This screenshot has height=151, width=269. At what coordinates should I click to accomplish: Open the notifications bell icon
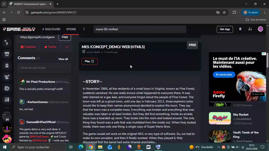click(240, 29)
